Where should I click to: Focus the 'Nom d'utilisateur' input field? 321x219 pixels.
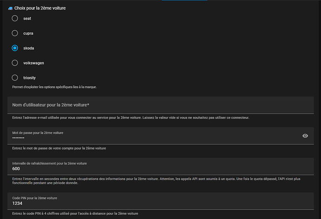[x=160, y=105]
